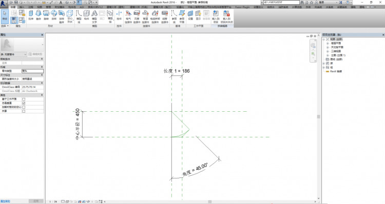This screenshot has height=204, width=385.
Task: Toggle the Shared (共享) checkbox
Action: 24,111
